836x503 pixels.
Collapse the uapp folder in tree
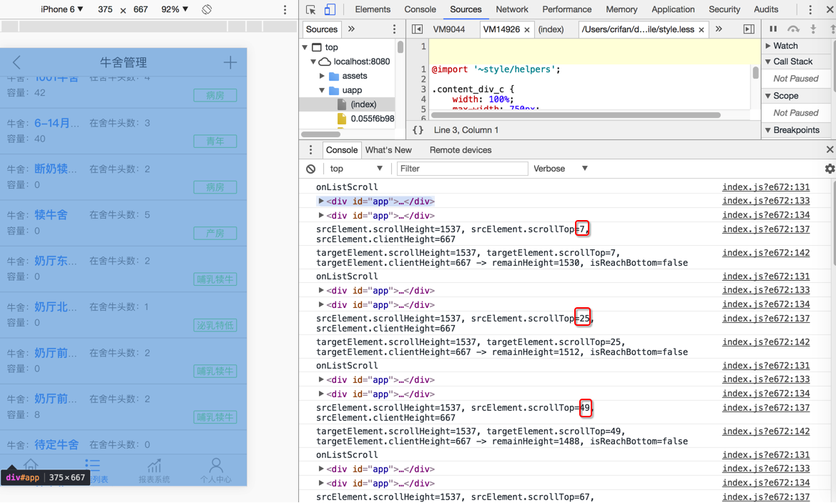[x=322, y=90]
